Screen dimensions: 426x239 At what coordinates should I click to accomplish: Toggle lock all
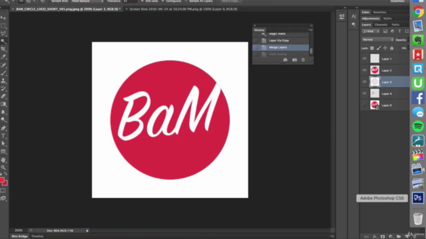point(392,48)
